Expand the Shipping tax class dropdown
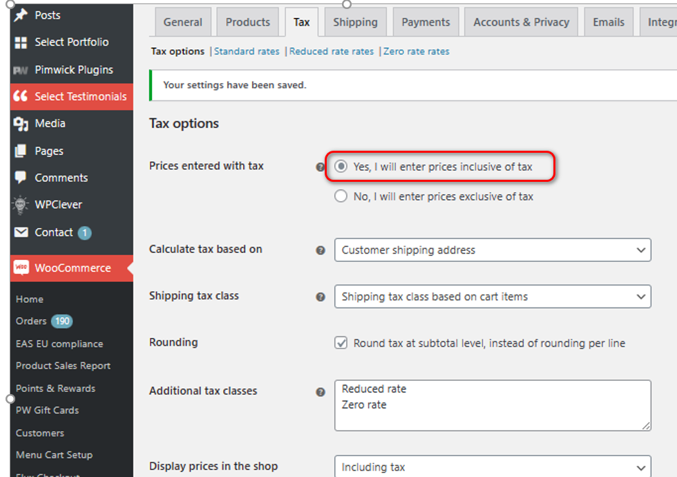Image resolution: width=677 pixels, height=477 pixels. click(x=492, y=297)
